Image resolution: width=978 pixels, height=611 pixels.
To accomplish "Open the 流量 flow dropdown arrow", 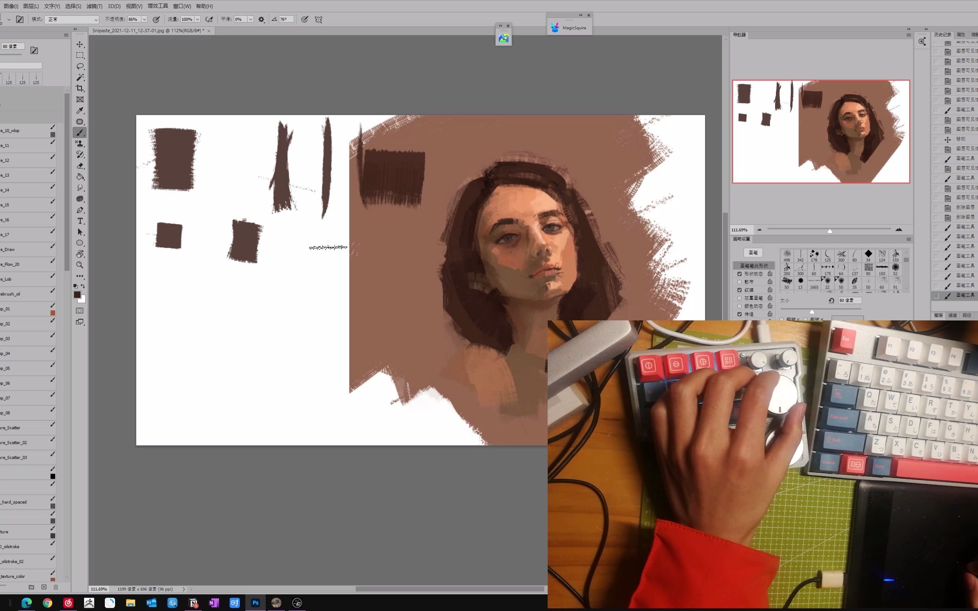I will [x=197, y=20].
